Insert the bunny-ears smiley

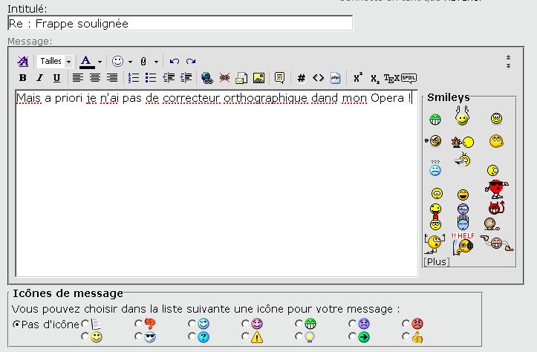(462, 116)
